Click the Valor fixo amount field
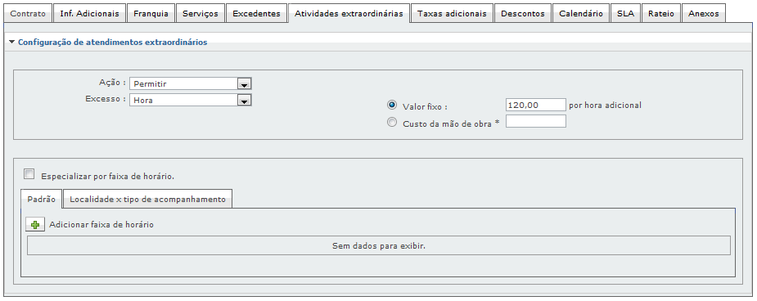The height and width of the screenshot is (301, 757). point(535,105)
